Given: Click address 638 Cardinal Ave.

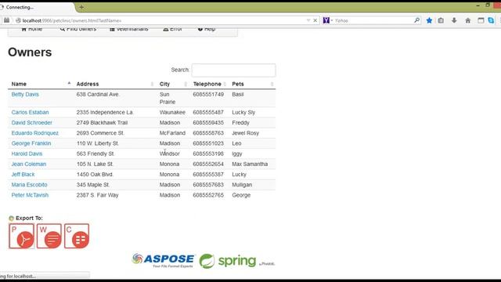Looking at the screenshot, I should pos(97,94).
